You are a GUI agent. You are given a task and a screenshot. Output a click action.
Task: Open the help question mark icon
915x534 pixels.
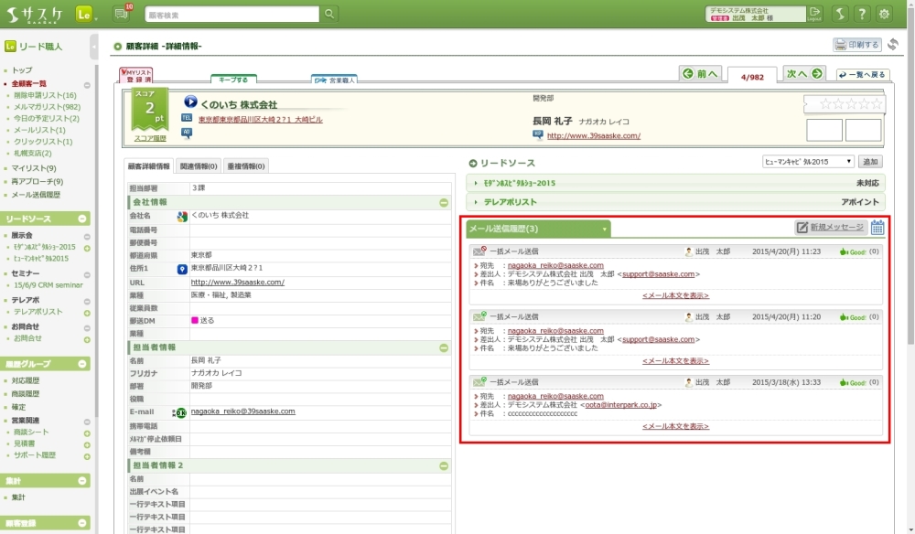pyautogui.click(x=862, y=14)
